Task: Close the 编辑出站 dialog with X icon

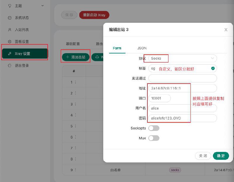Action: (226, 30)
